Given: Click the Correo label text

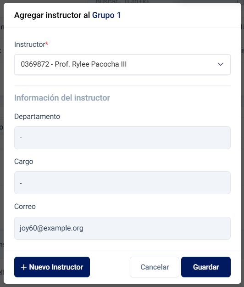Looking at the screenshot, I should click(25, 207).
